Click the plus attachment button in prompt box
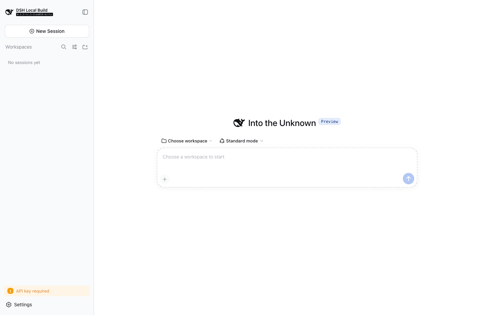The image size is (483, 315). [x=165, y=179]
